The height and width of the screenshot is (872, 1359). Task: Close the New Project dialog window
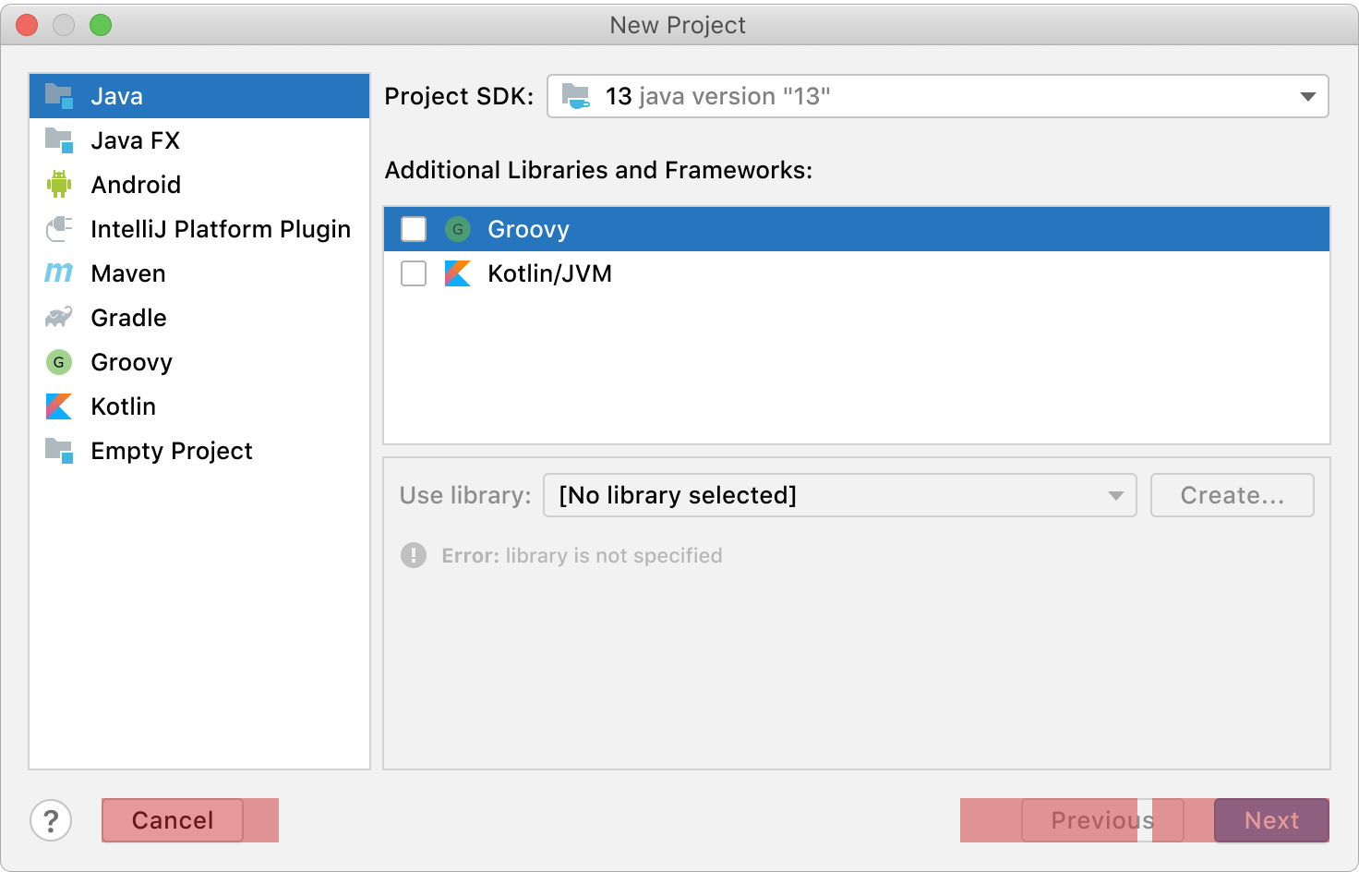pyautogui.click(x=28, y=25)
